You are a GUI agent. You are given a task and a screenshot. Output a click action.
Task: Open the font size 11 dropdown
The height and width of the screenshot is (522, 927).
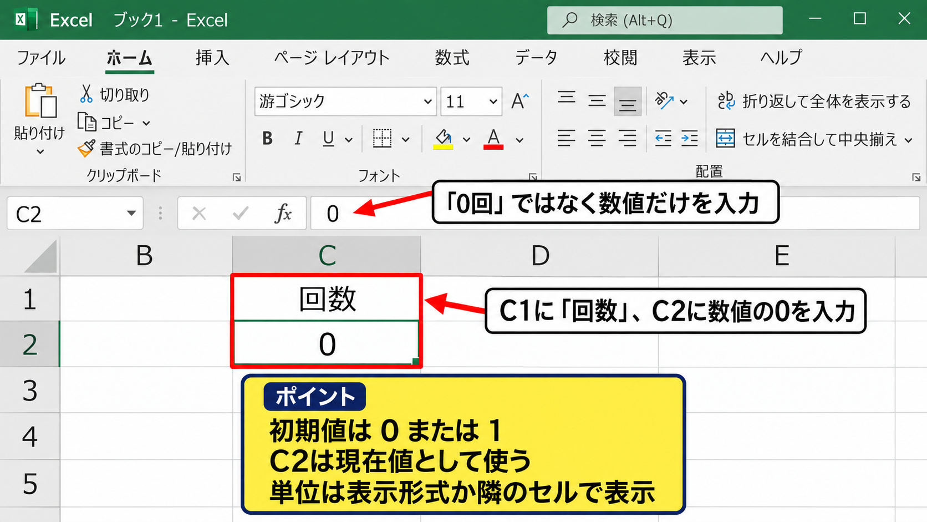[493, 102]
